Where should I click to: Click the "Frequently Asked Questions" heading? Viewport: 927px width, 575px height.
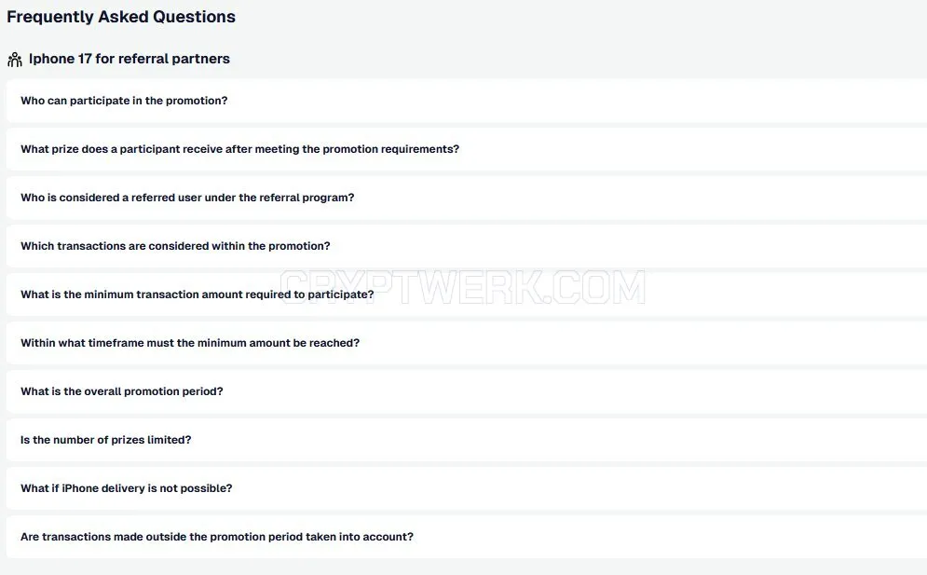[121, 17]
